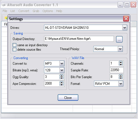The width and height of the screenshot is (138, 119).
Task: Click the 128 bitrate value
Action: click(x=48, y=70)
